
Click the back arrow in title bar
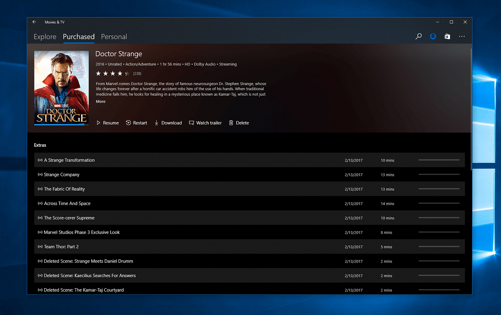(x=34, y=22)
